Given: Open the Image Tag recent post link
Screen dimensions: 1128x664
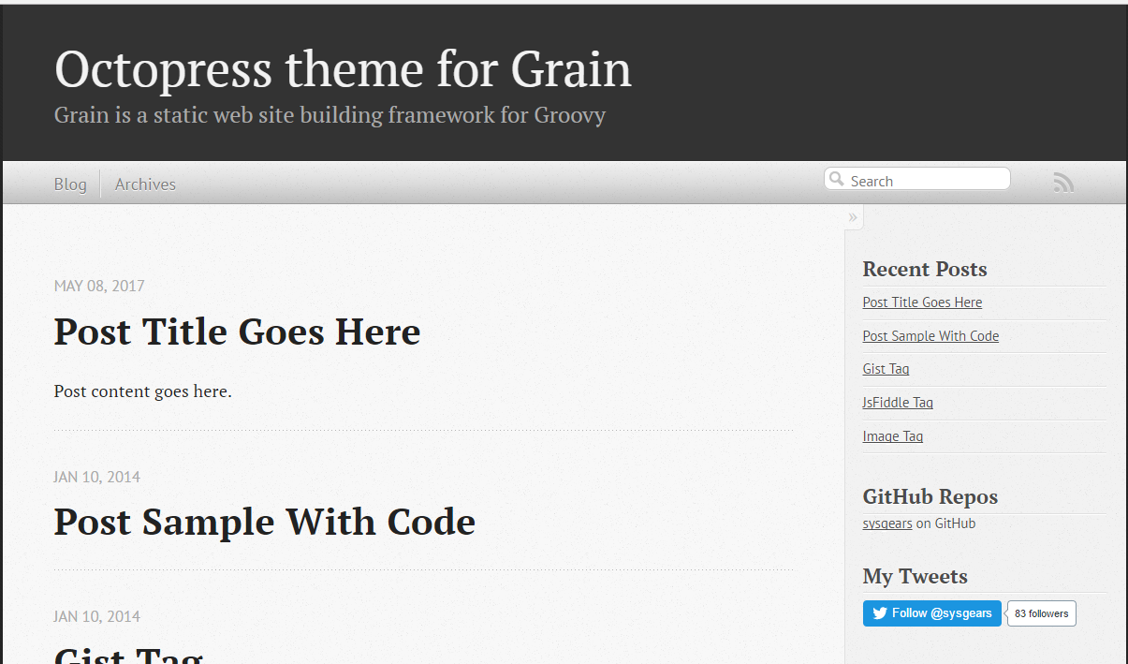Looking at the screenshot, I should 892,436.
